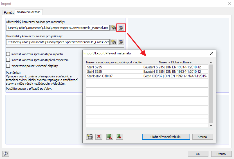The width and height of the screenshot is (234, 159).
Task: Select the Beton C30/37 Dlubal cell
Action: pos(175,76)
